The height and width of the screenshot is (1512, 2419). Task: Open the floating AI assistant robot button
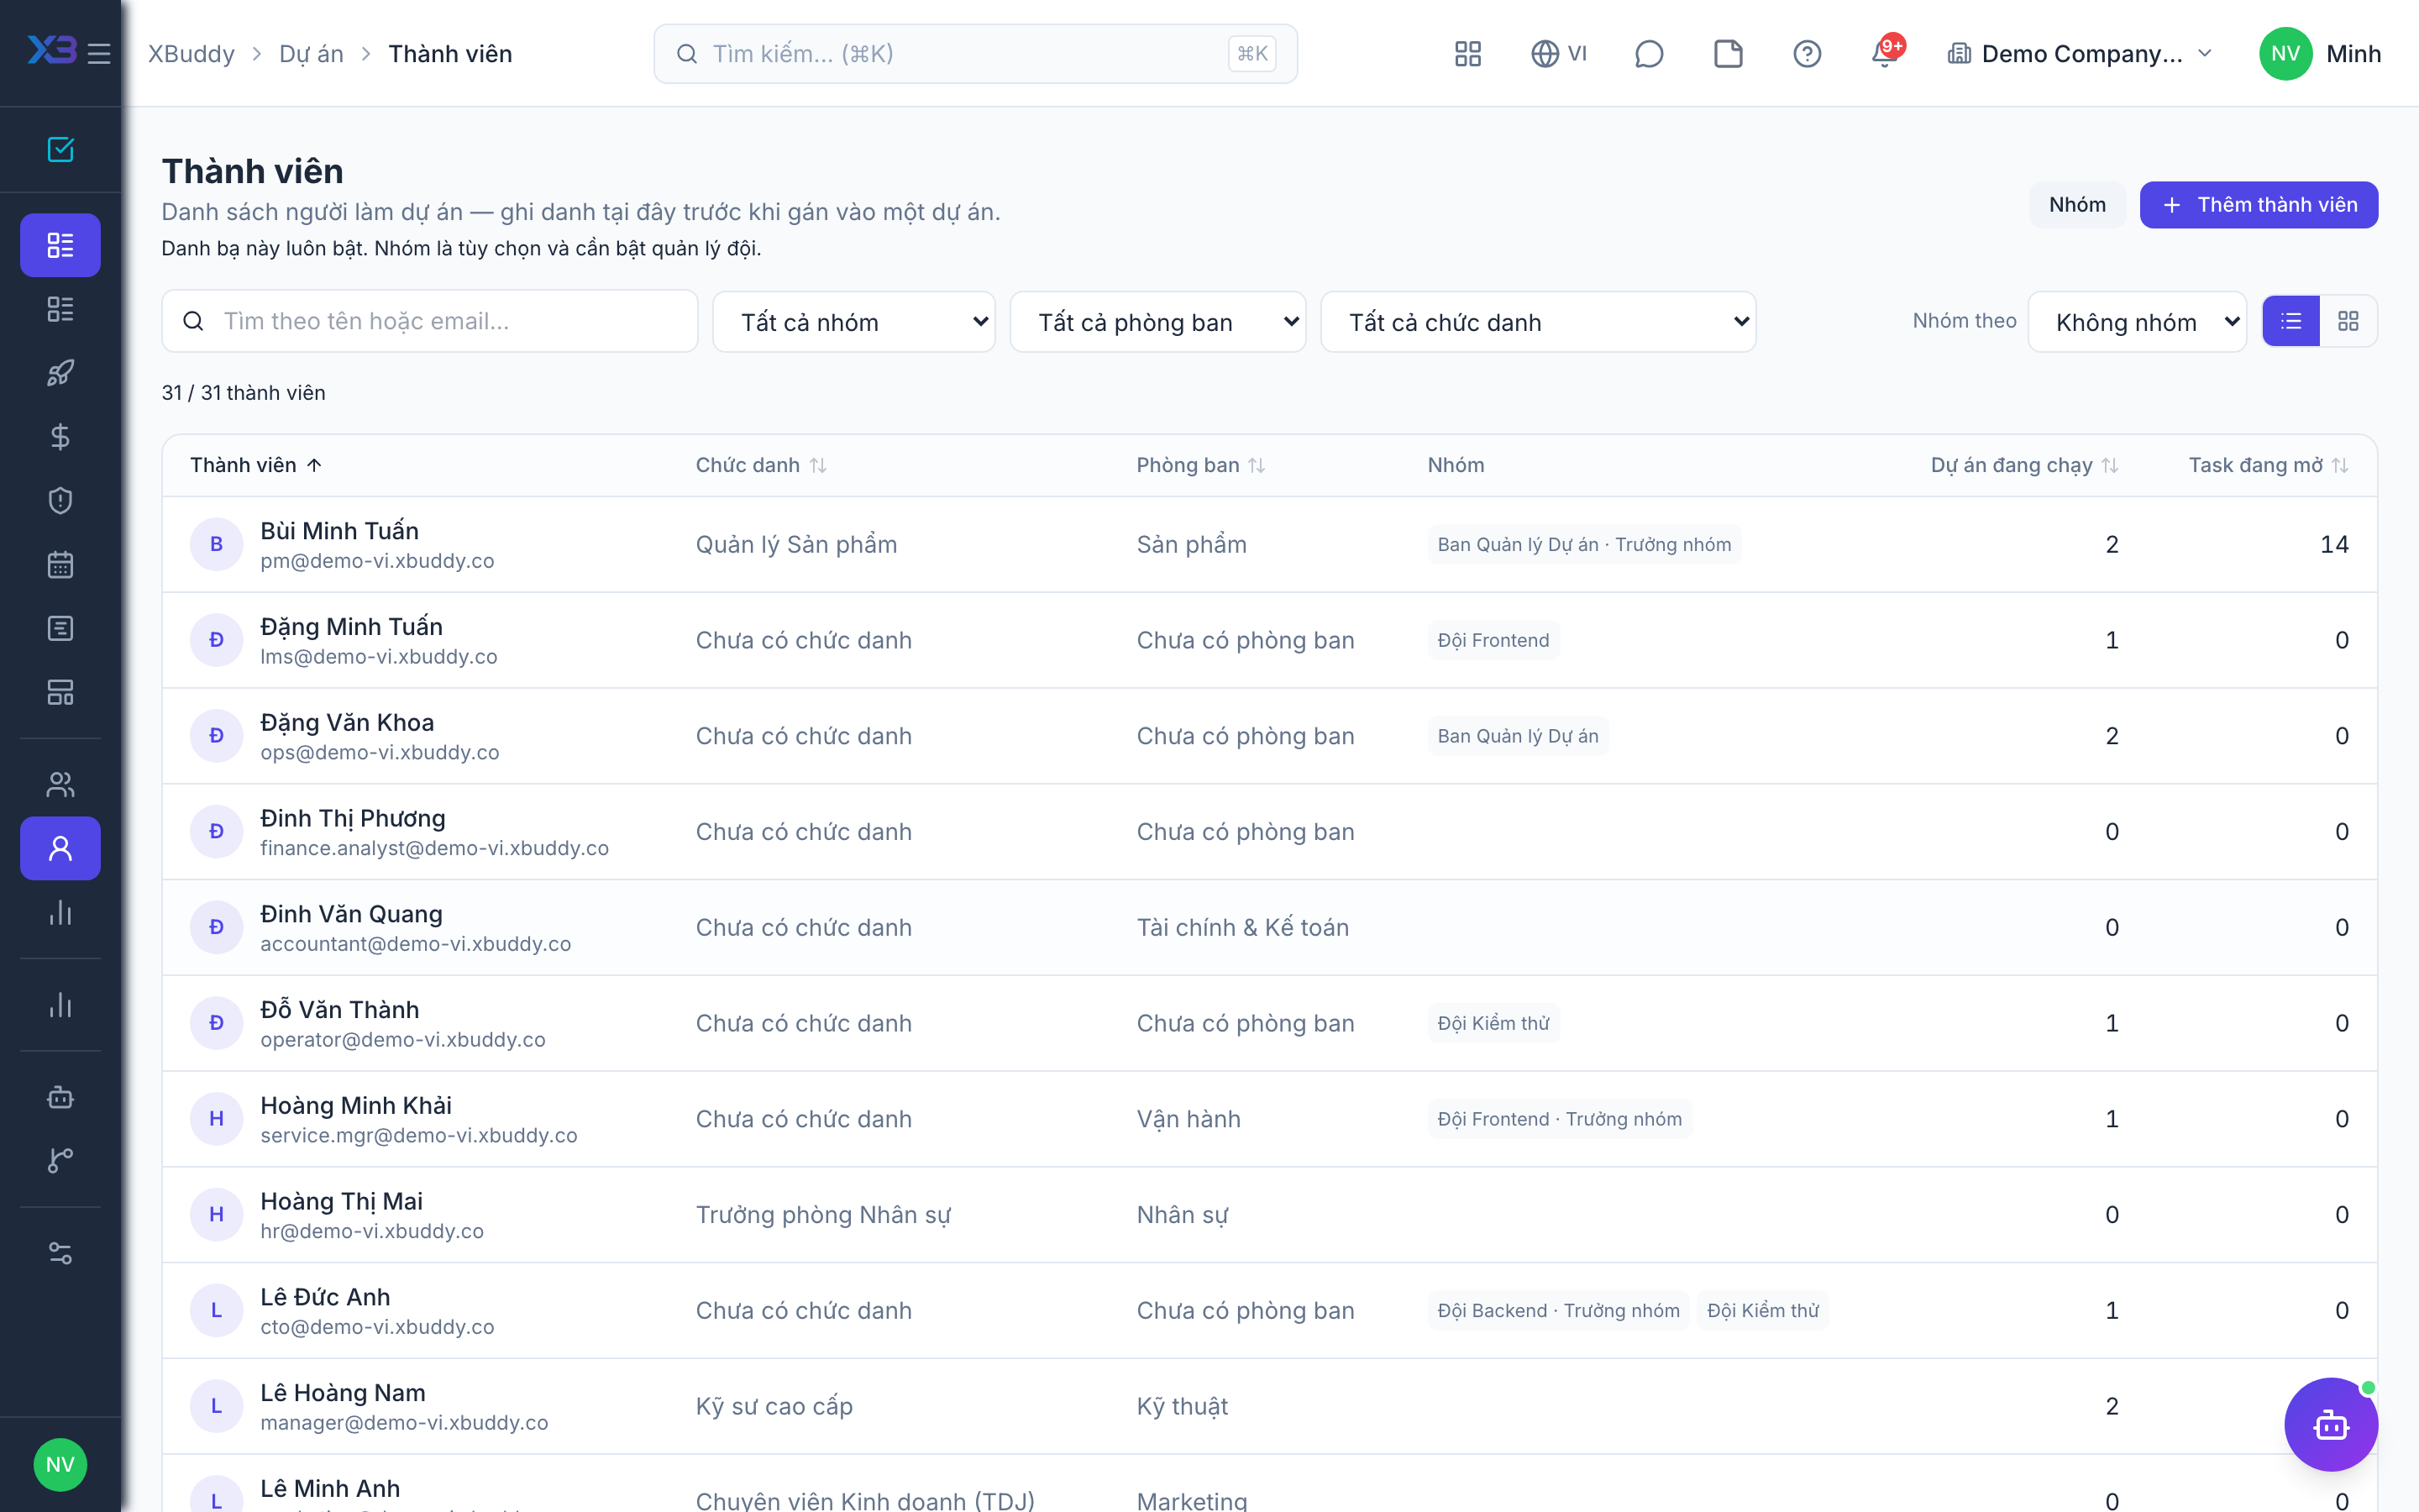[2331, 1425]
